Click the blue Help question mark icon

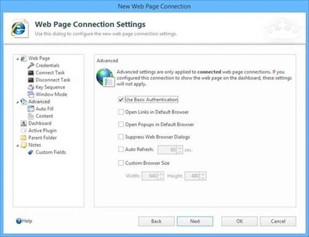(x=19, y=221)
